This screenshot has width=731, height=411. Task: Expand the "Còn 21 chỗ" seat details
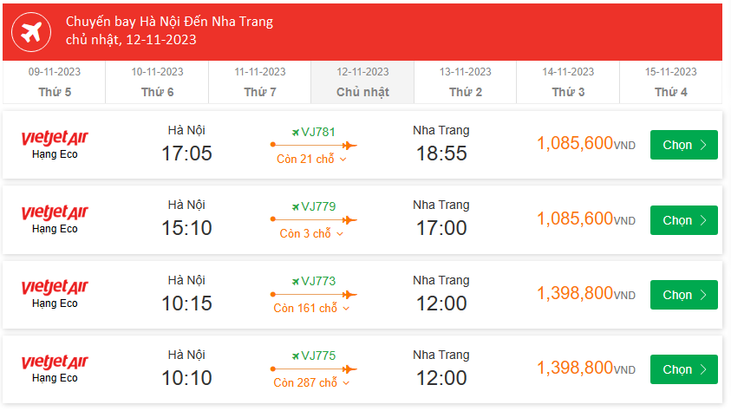click(x=312, y=160)
